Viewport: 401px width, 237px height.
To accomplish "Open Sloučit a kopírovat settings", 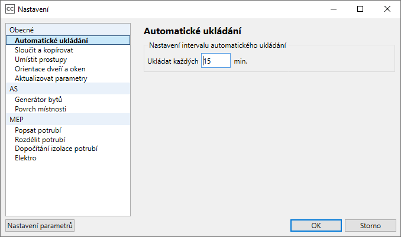I will point(44,50).
